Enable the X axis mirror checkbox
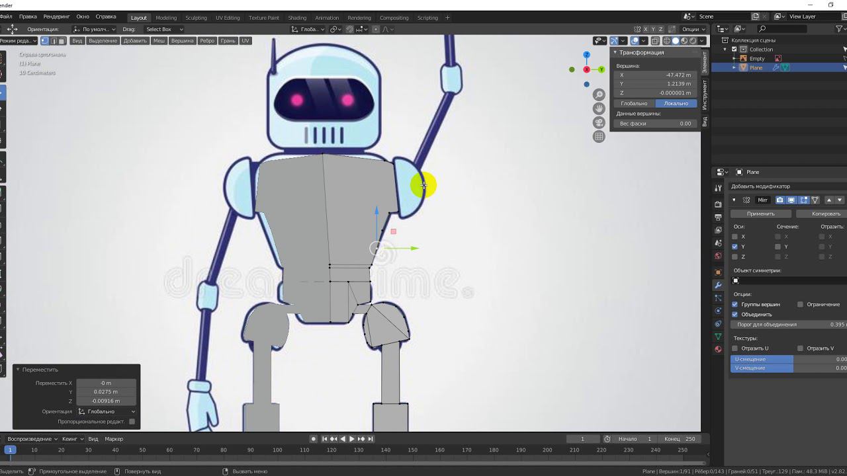The image size is (847, 476). point(735,237)
